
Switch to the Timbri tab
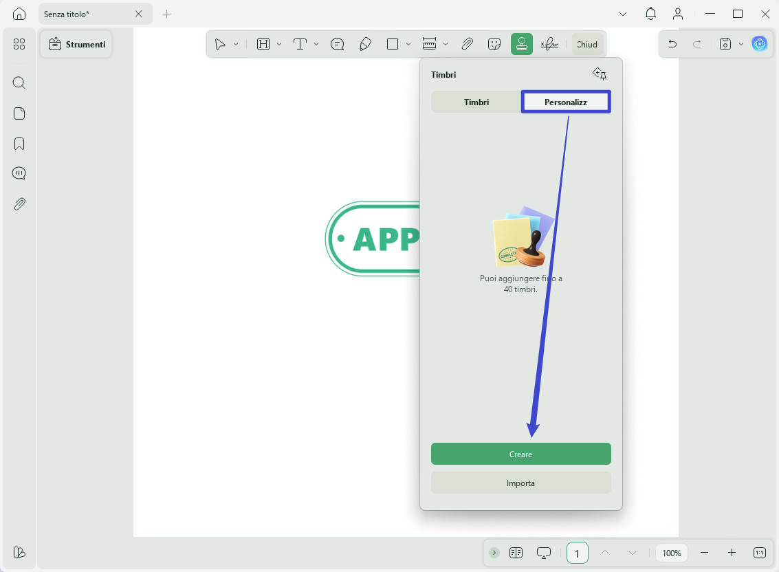coord(476,102)
